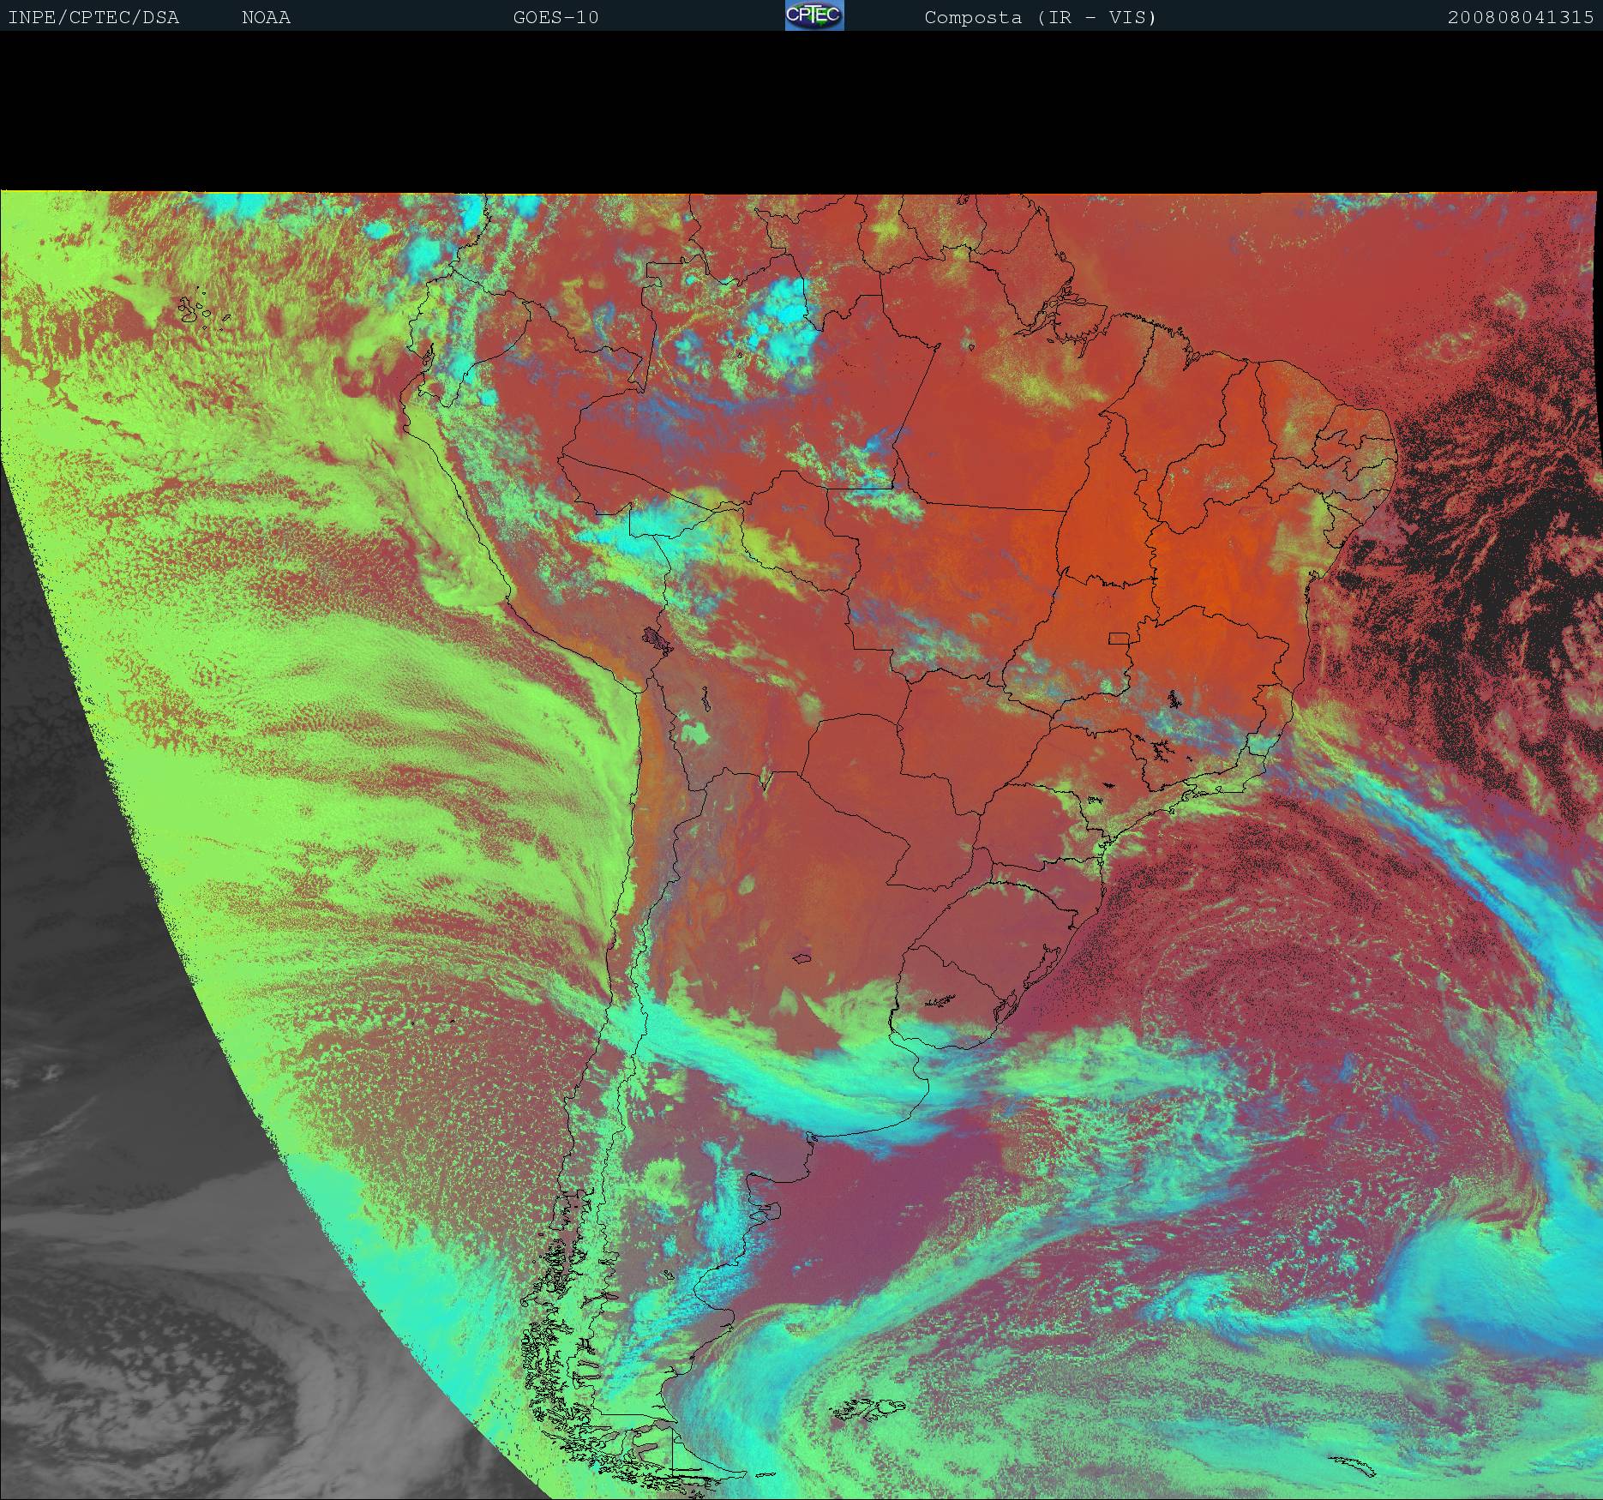Click the Mar Chiquita lagoon in Argentina

click(802, 958)
